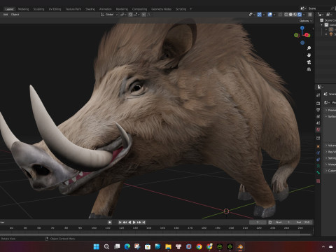
Task: Toggle viewport gizmos display
Action: (259, 15)
